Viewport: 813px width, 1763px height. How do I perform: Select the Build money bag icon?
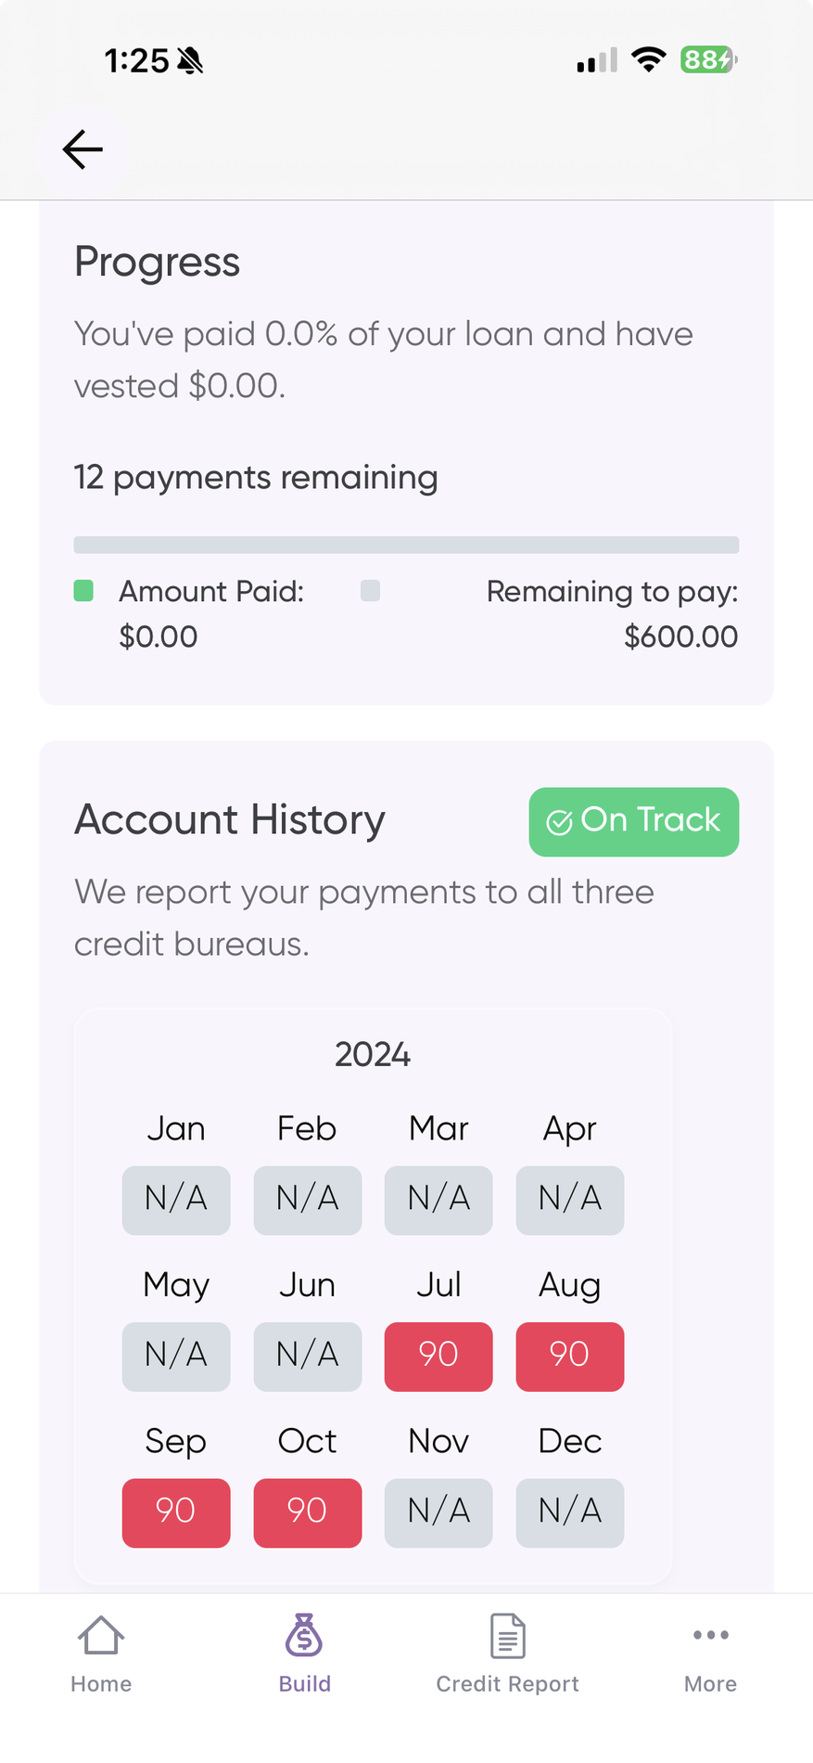pyautogui.click(x=304, y=1635)
